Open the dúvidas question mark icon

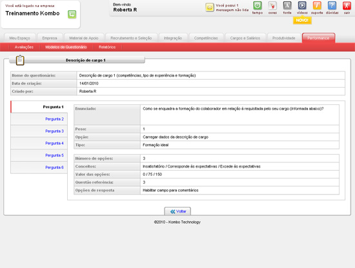tap(332, 6)
